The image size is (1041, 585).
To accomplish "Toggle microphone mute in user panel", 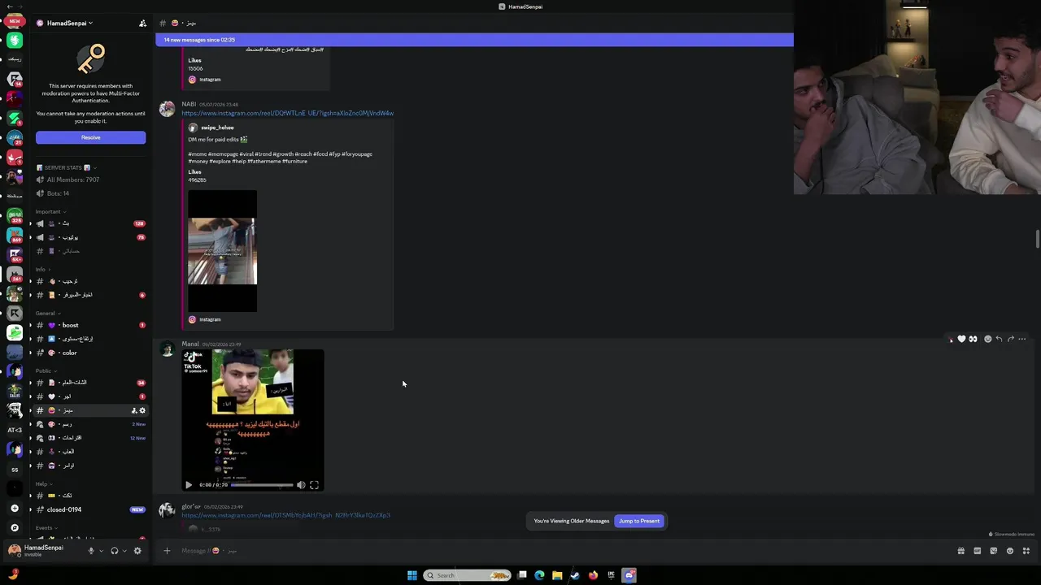I will pos(91,551).
